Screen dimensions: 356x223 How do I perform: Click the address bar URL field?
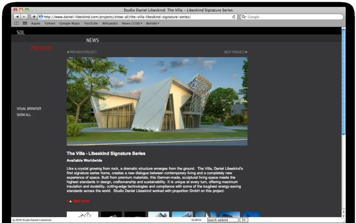click(x=138, y=17)
